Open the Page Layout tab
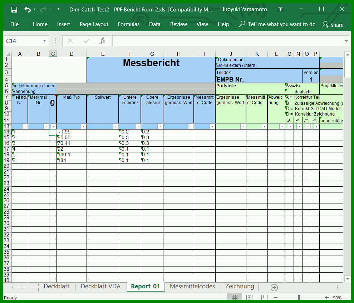 (94, 24)
